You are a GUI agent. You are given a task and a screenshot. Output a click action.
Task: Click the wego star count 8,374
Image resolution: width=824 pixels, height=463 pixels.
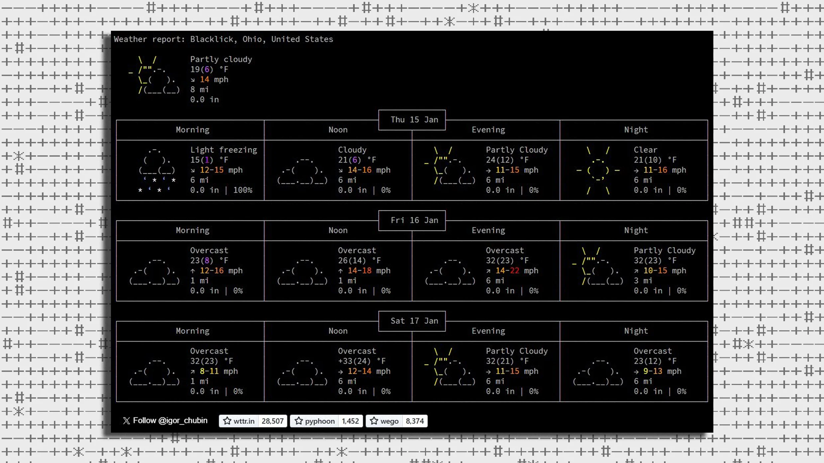[x=415, y=421]
